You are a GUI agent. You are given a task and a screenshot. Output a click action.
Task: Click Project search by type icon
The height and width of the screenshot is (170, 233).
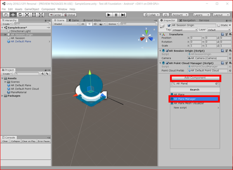[x=42, y=74]
